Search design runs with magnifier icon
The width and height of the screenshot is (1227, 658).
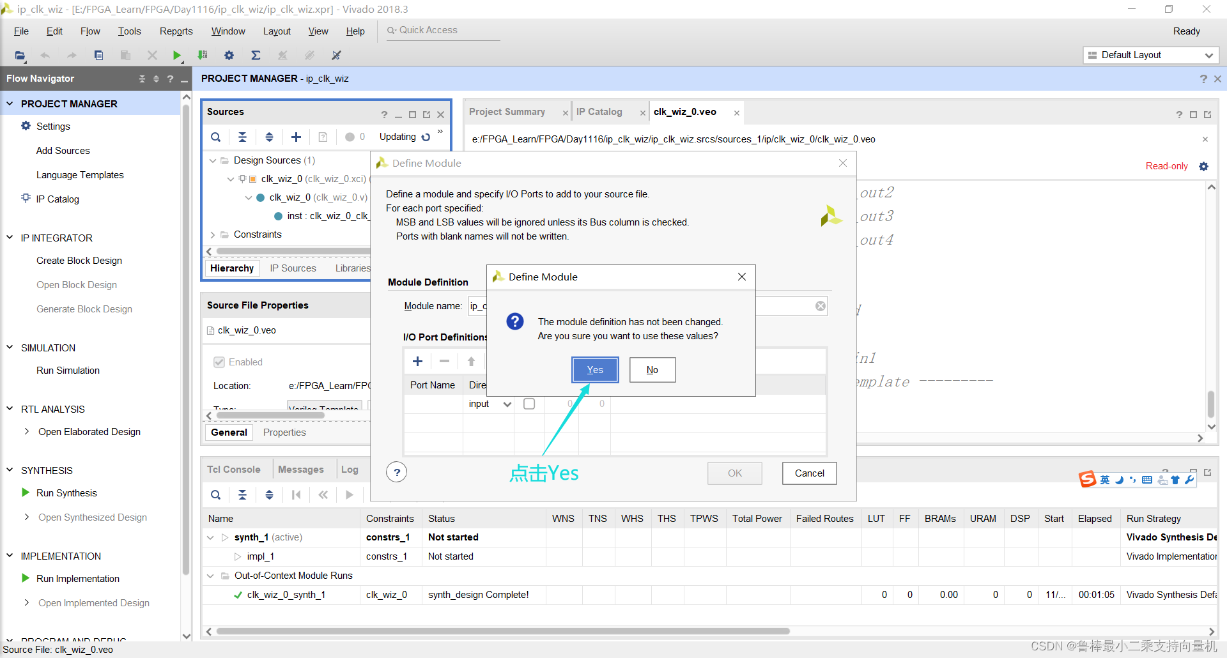216,494
